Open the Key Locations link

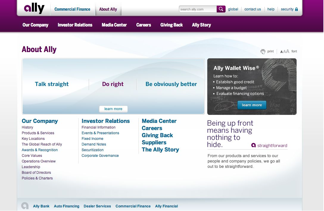click(x=33, y=138)
